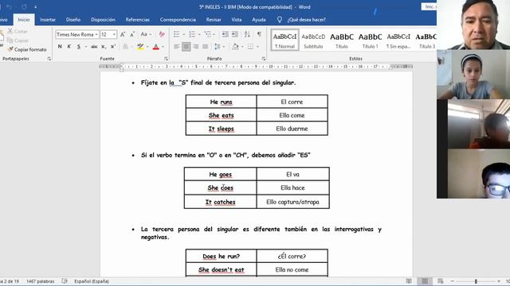Screen dimensions: 510x286
Task: Expand the bullet library dropdown arrow
Action: [184, 34]
